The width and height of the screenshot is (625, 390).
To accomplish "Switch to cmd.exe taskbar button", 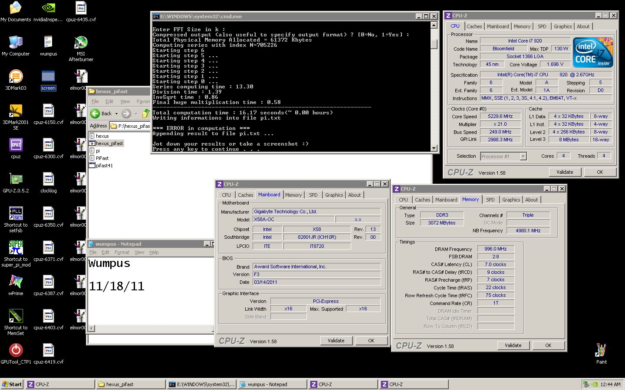I will 201,384.
